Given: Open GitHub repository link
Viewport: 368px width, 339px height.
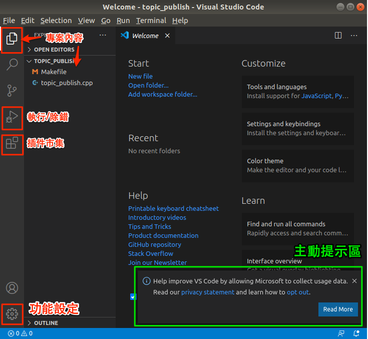Looking at the screenshot, I should (154, 245).
